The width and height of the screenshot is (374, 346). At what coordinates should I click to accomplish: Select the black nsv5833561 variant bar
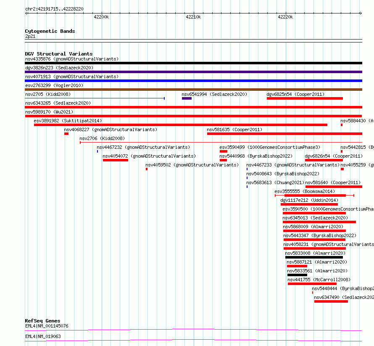point(297,275)
